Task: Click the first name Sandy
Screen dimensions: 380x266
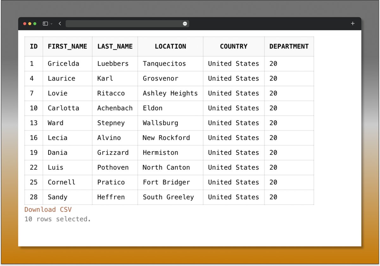Action: click(58, 197)
